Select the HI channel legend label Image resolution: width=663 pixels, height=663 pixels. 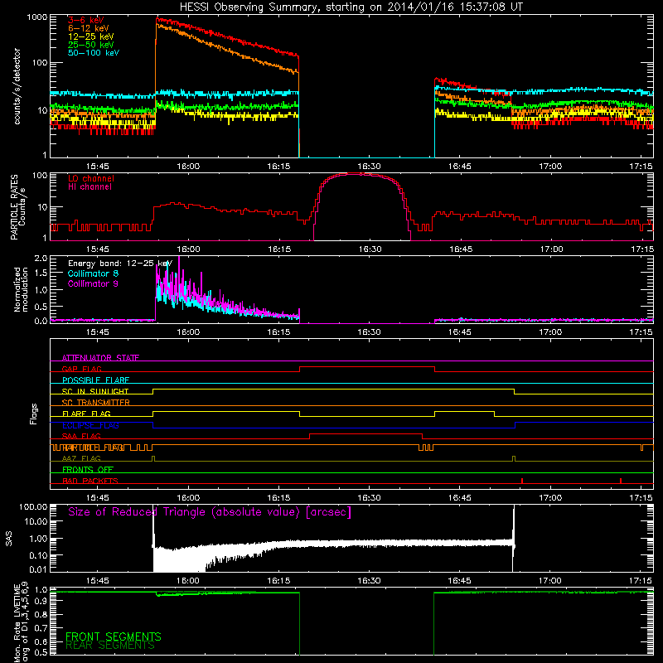click(90, 187)
